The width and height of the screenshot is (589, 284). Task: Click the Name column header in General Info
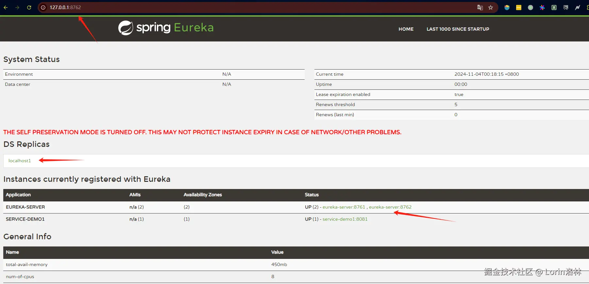(12, 252)
